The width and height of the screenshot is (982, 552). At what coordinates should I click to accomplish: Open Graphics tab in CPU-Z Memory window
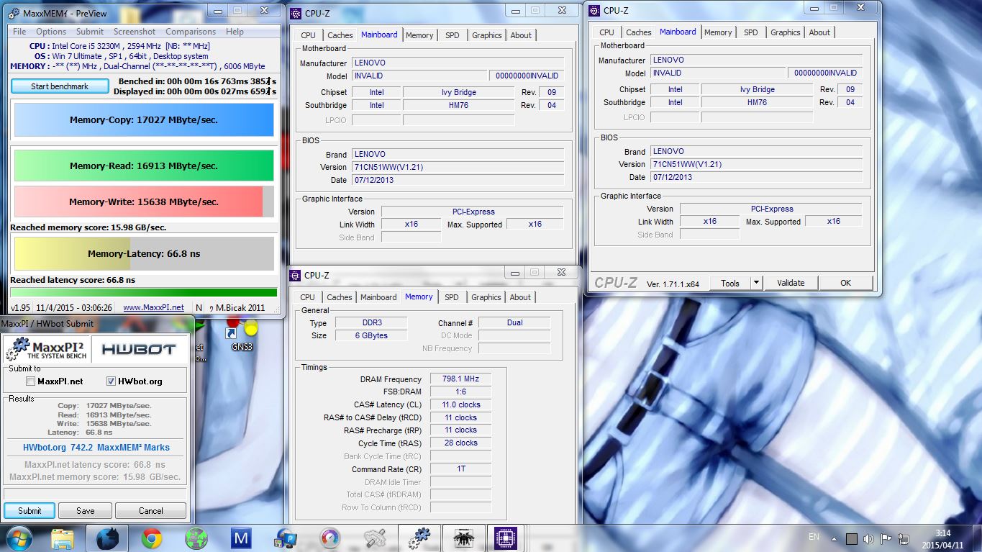coord(486,297)
